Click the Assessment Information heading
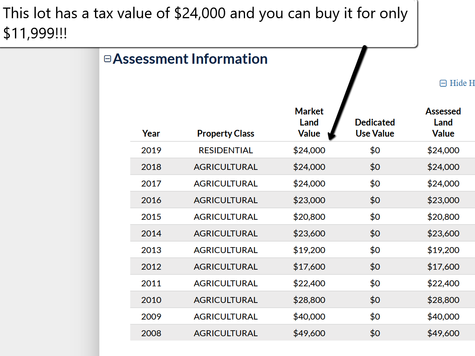 pos(190,59)
